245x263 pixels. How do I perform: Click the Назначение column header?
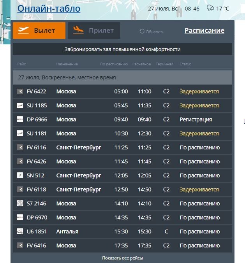67,64
